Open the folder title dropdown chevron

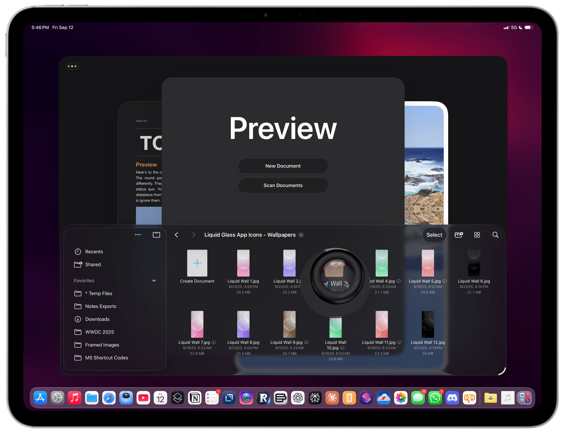point(301,235)
